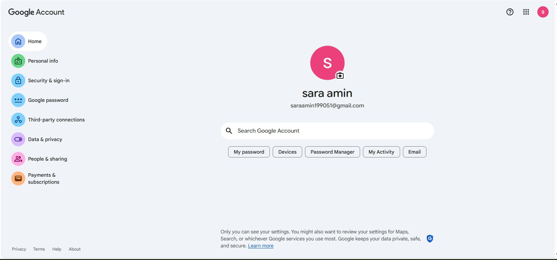
Task: Click the My Activity chip
Action: click(382, 152)
